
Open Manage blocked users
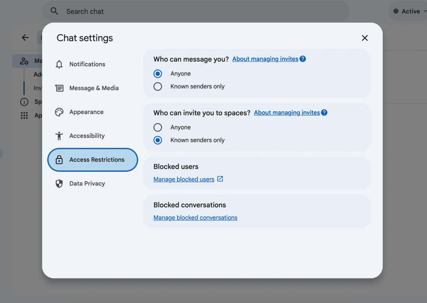[184, 179]
